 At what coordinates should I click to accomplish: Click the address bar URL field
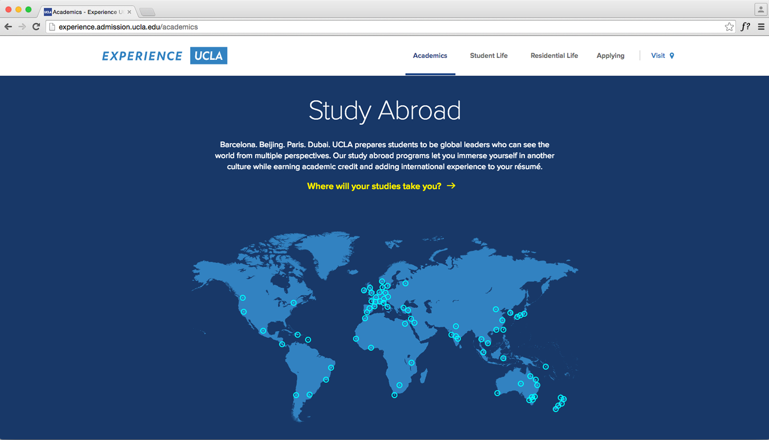click(x=390, y=27)
